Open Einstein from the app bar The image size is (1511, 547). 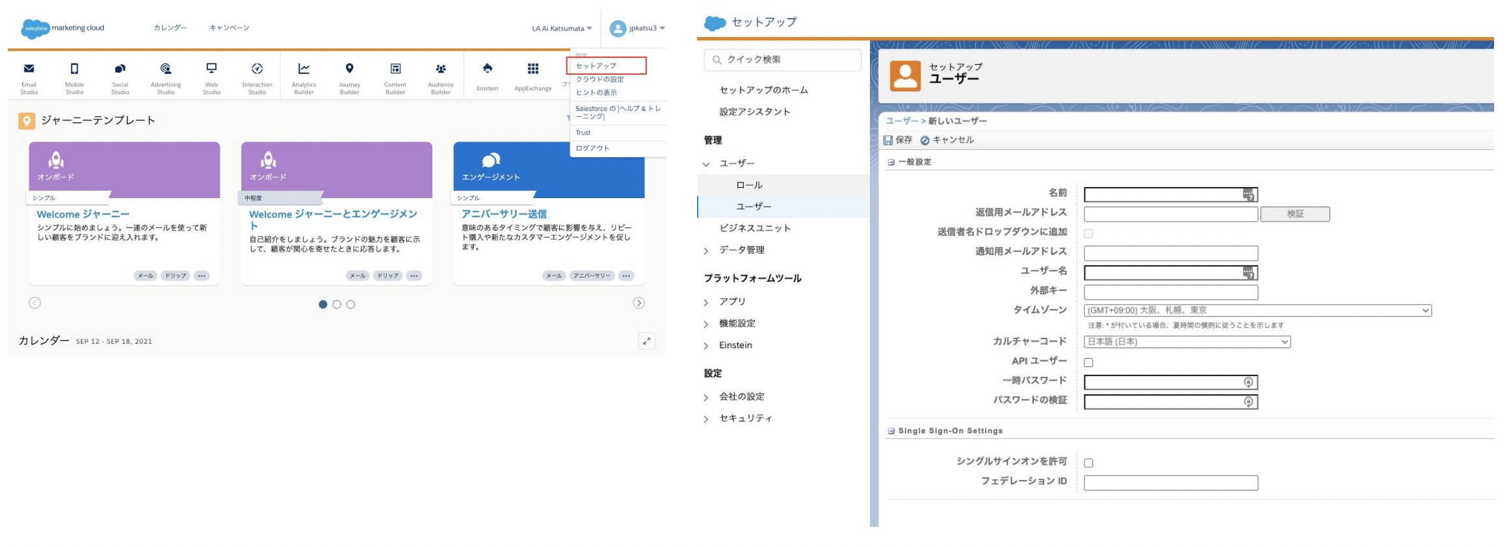click(487, 77)
